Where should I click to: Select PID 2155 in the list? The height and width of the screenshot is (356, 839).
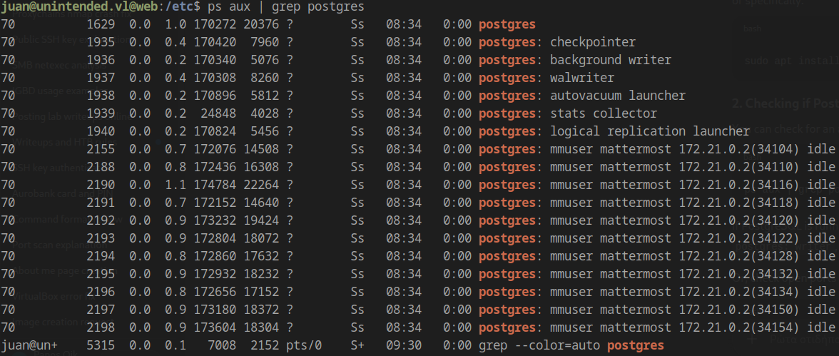point(101,149)
